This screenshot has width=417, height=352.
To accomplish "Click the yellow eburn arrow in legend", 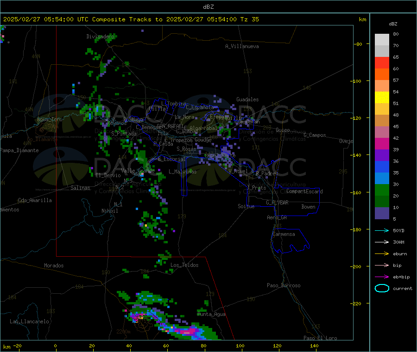I will pyautogui.click(x=382, y=254).
